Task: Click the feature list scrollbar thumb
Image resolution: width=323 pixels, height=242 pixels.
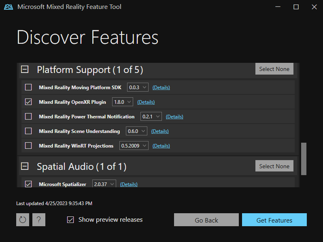Action: click(x=304, y=159)
